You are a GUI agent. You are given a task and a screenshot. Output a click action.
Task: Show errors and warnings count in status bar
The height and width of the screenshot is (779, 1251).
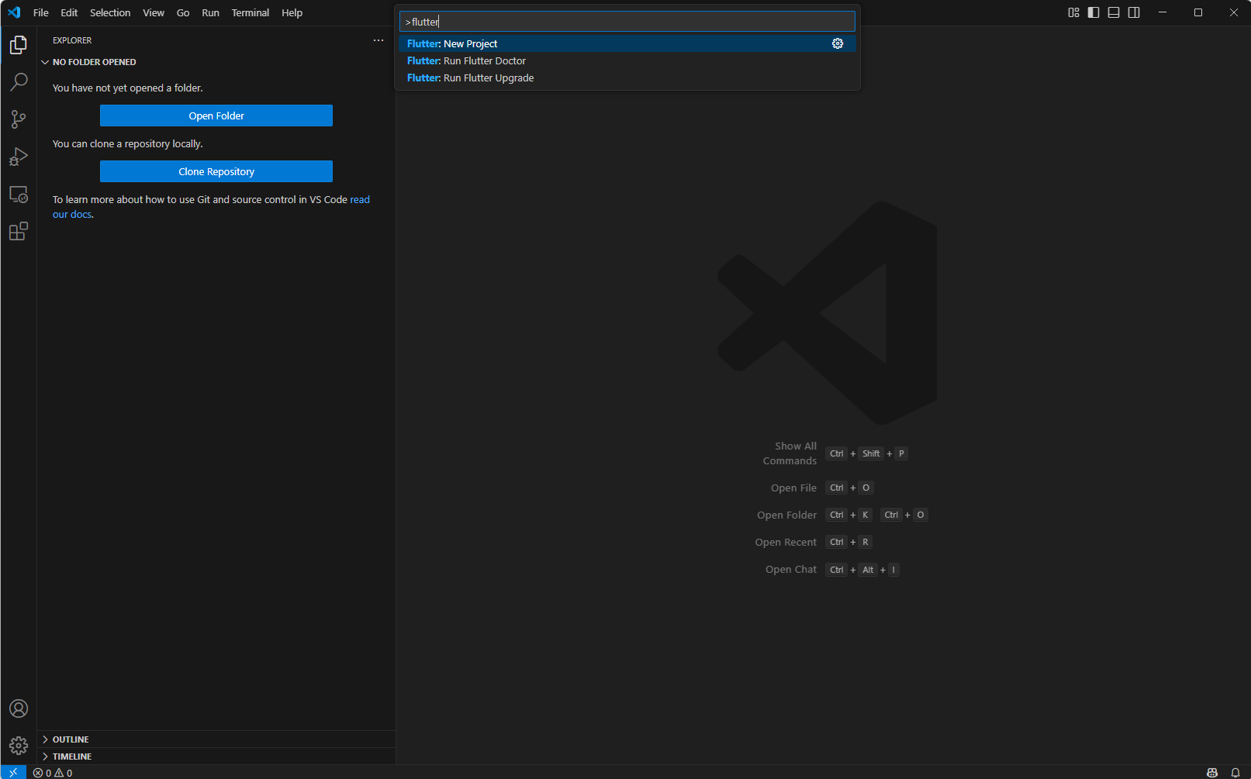53,773
